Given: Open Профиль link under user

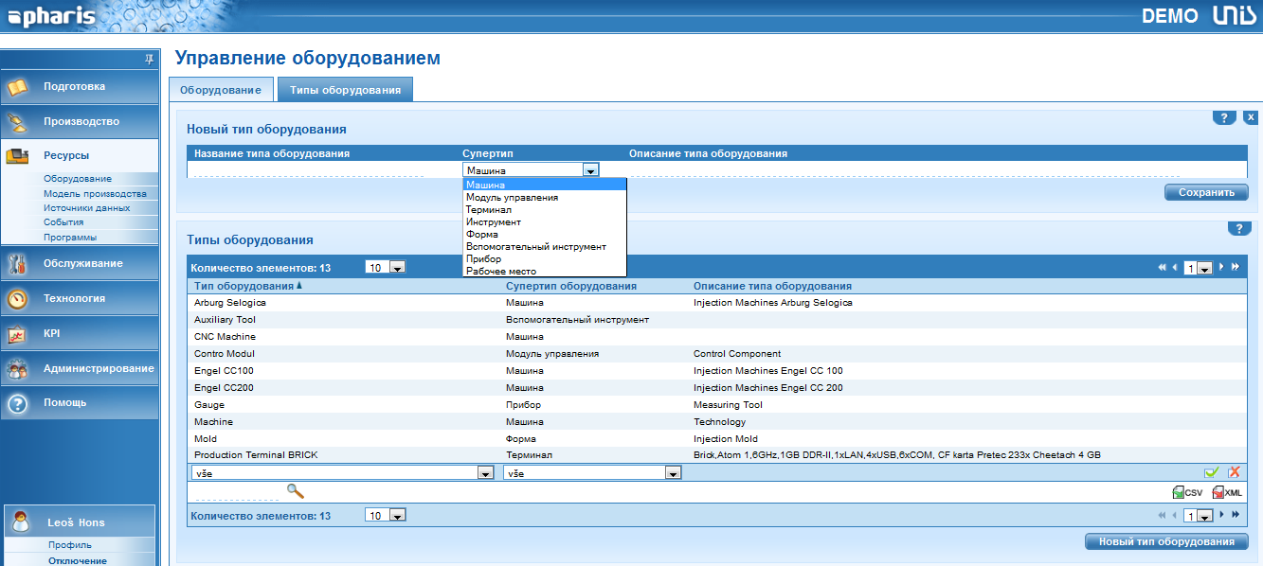Looking at the screenshot, I should pyautogui.click(x=70, y=545).
